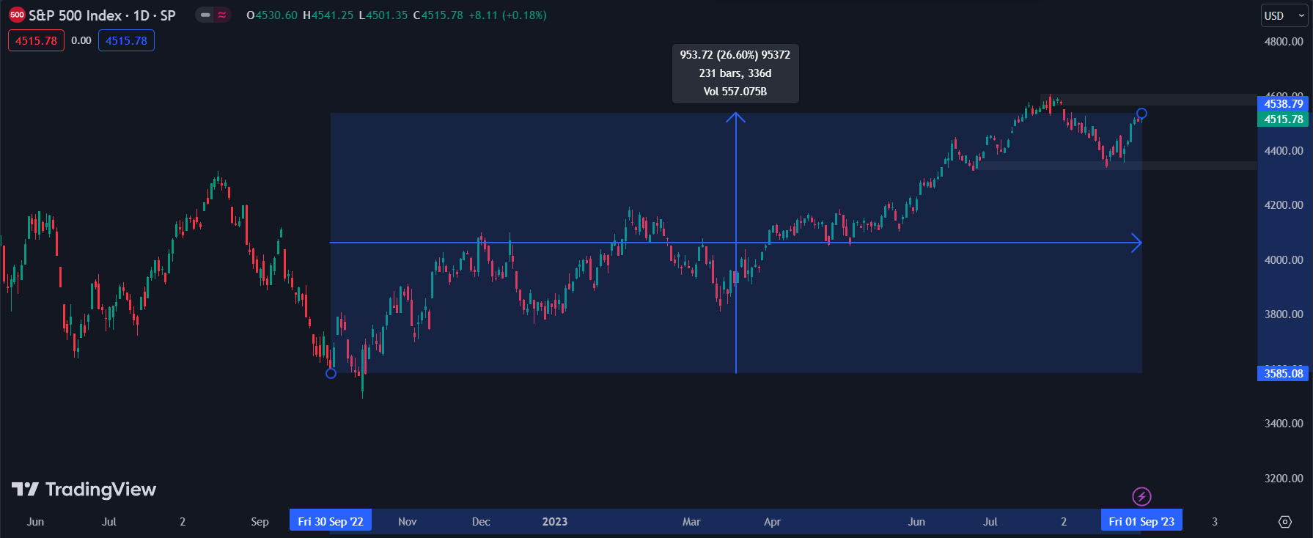This screenshot has height=538, width=1313.
Task: Click the gray dash status indicator
Action: tap(205, 15)
